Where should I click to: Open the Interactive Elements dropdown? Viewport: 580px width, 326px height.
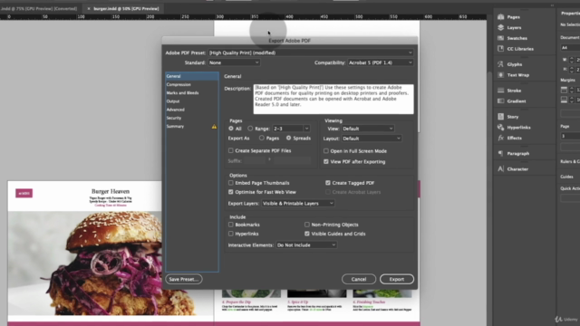pyautogui.click(x=306, y=245)
